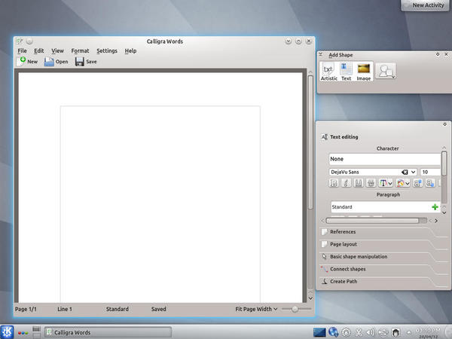452x339 pixels.
Task: Open the font family dropdown
Action: point(413,172)
